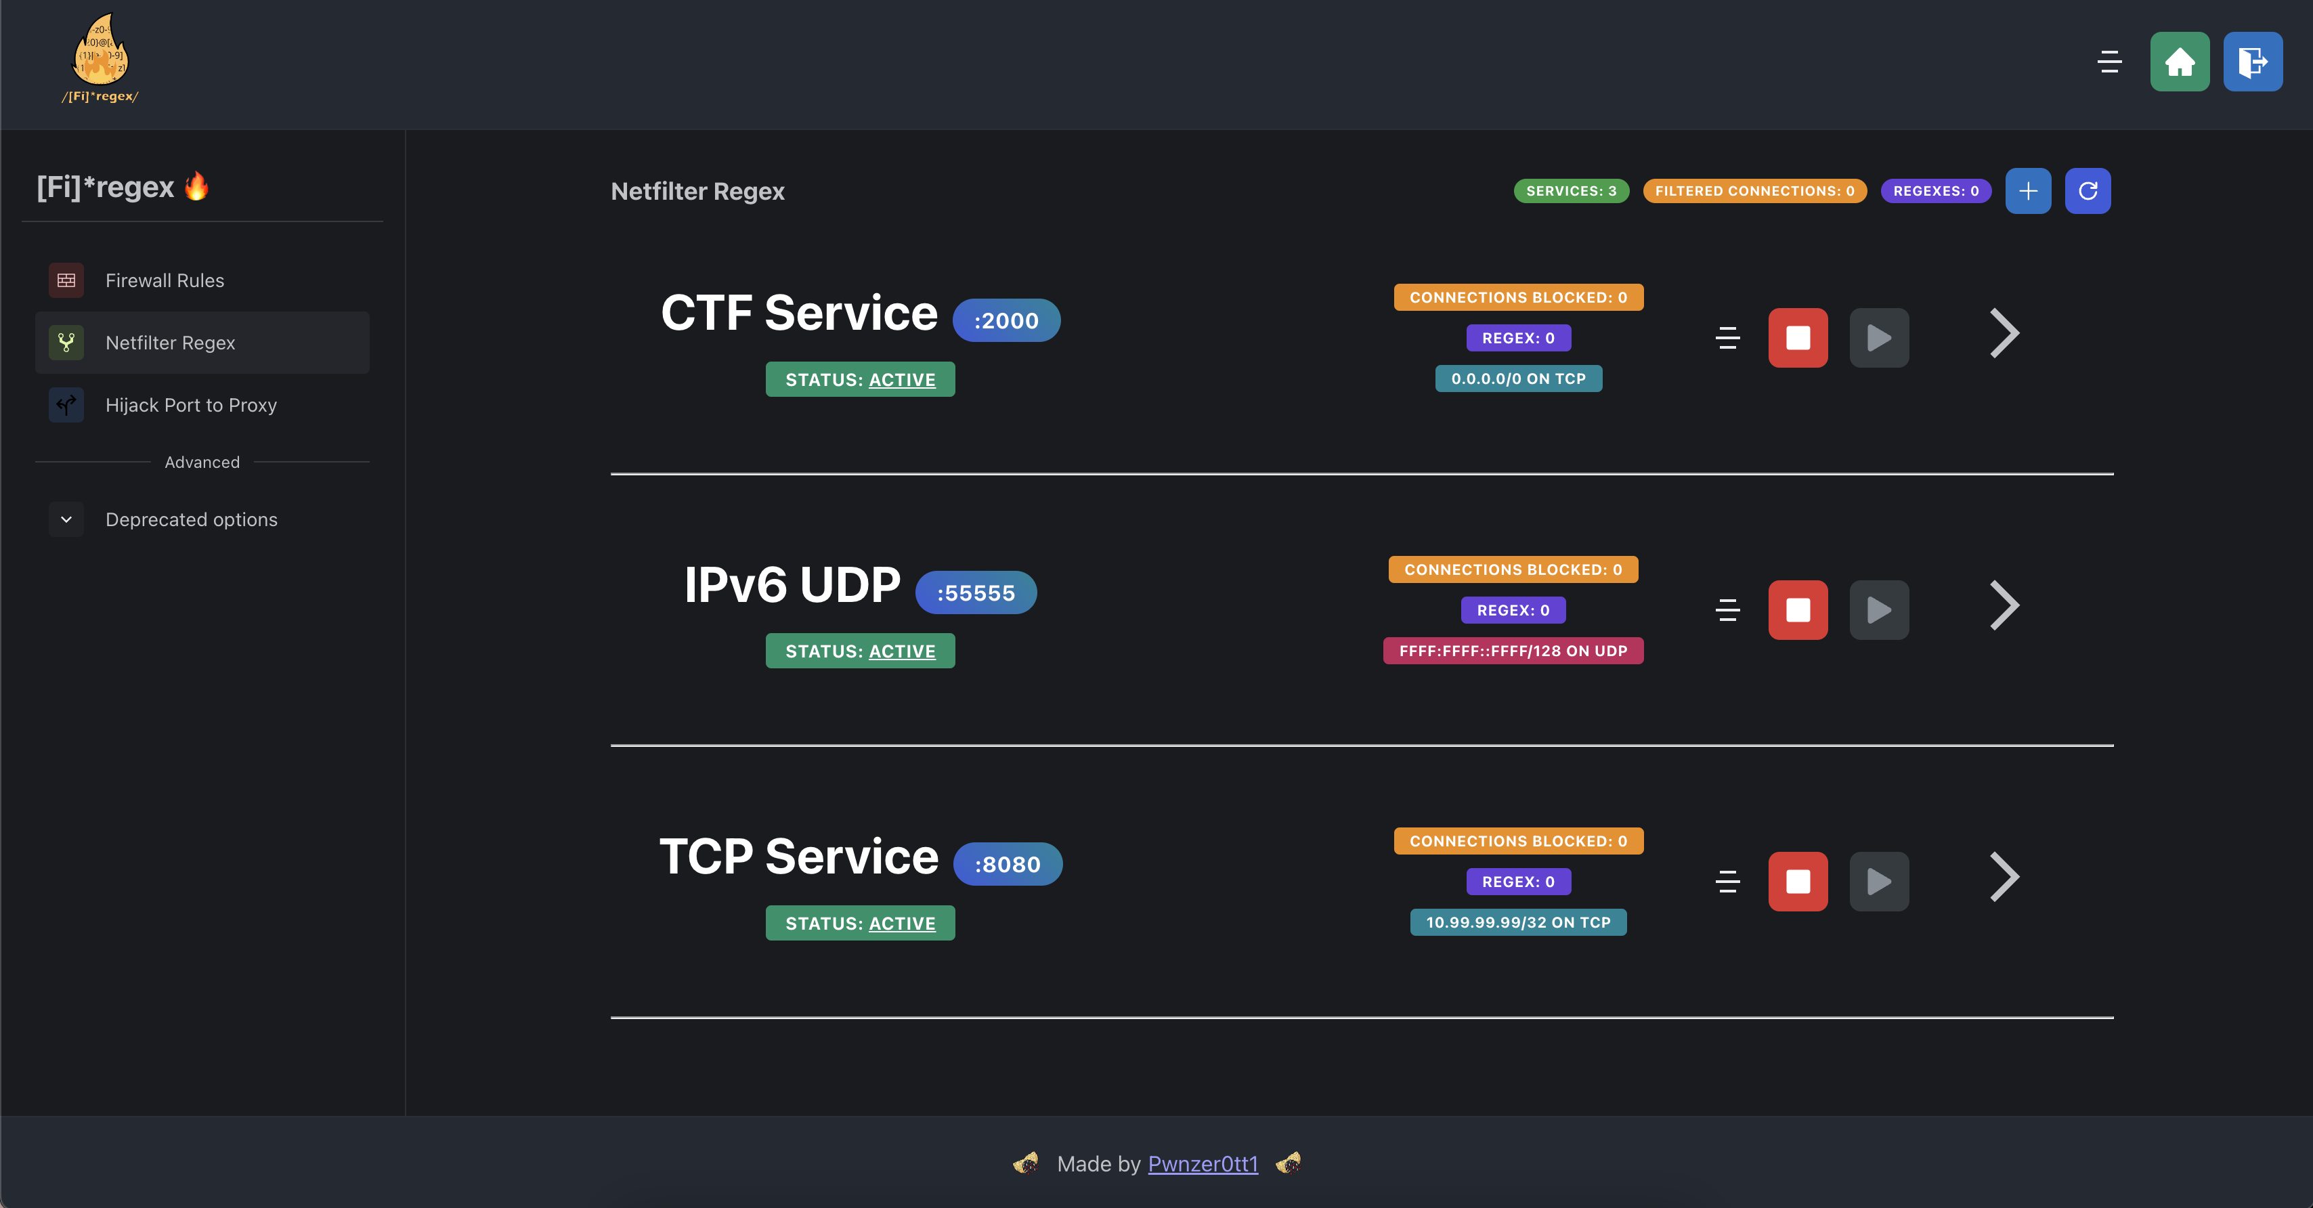Open settings icon for CTF Service
Screen dimensions: 2313x1208
coord(1727,338)
